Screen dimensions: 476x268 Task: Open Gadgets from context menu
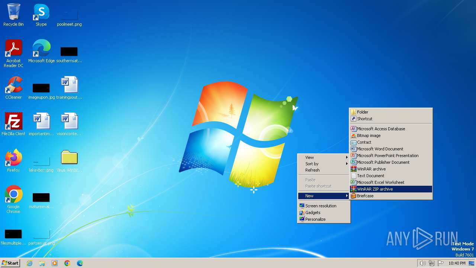click(x=324, y=213)
